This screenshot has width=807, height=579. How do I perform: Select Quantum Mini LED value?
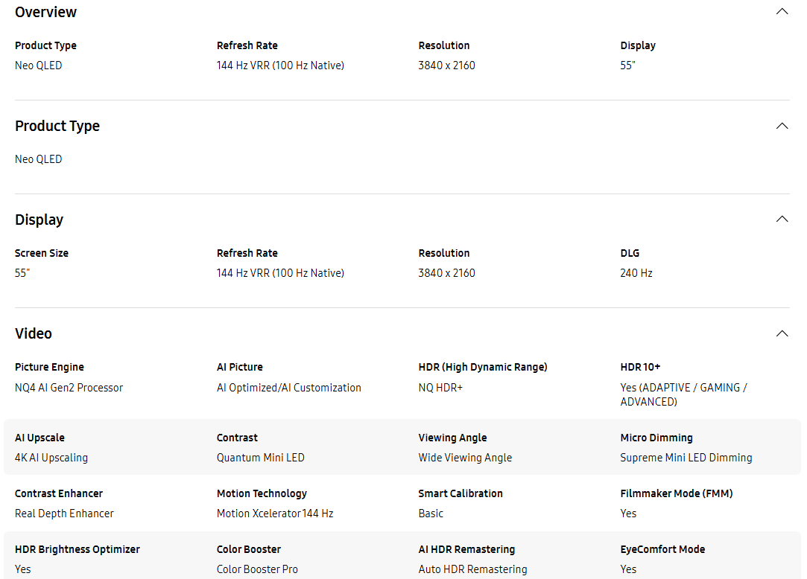[260, 458]
